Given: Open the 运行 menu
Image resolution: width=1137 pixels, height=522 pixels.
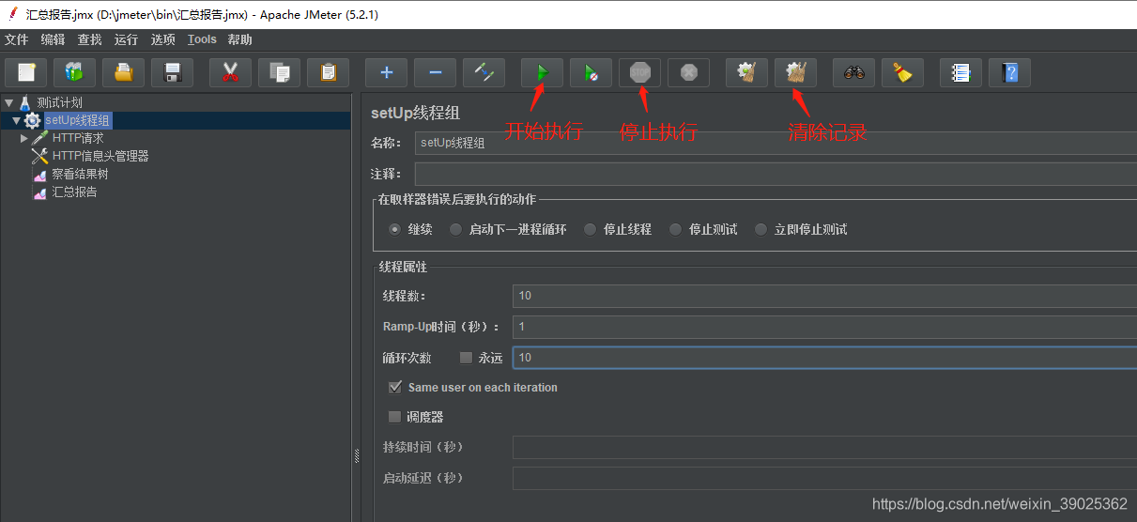Looking at the screenshot, I should point(126,39).
